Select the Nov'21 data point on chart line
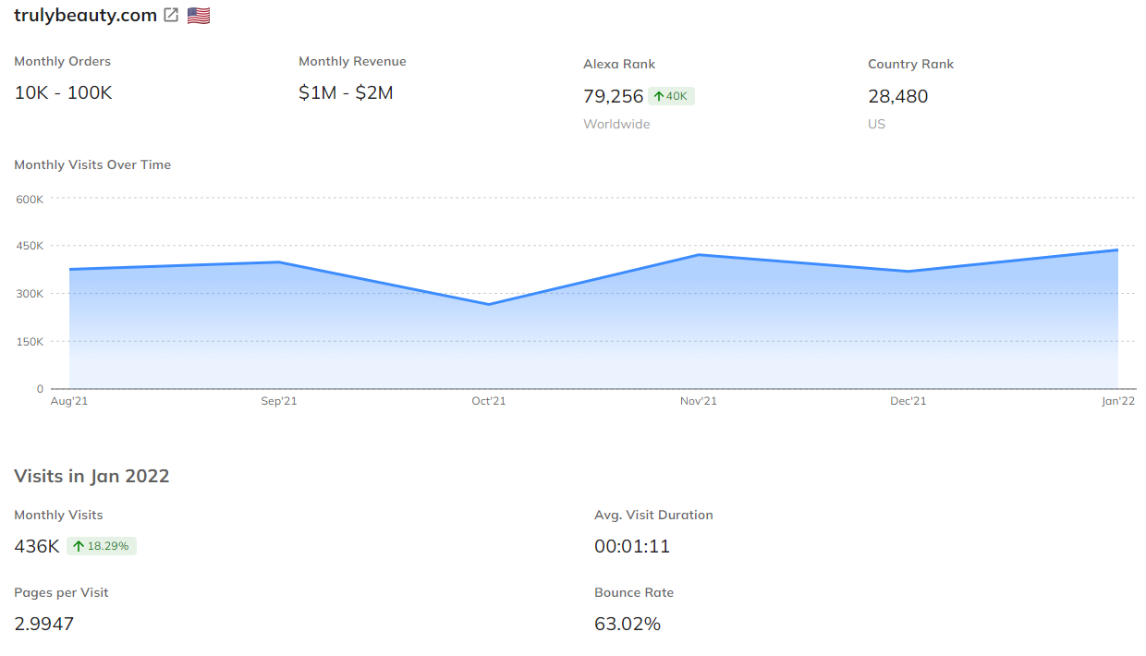 point(699,255)
